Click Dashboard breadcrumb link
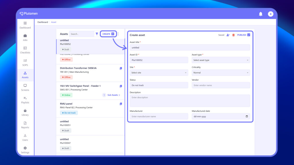Image resolution: width=294 pixels, height=165 pixels. [43, 22]
